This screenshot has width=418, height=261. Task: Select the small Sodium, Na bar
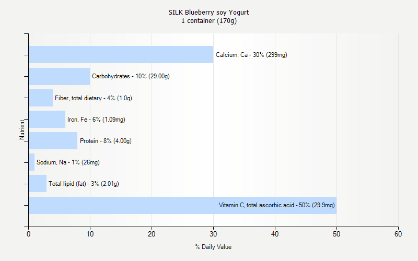[x=32, y=162]
